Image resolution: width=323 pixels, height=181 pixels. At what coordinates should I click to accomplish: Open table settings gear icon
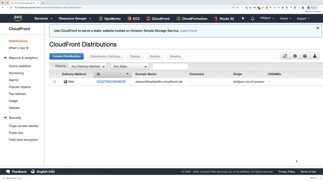295,56
